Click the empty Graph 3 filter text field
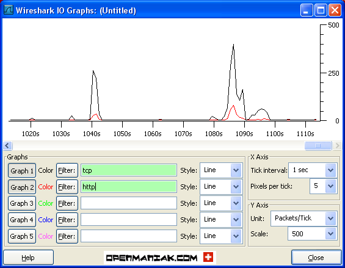Viewport: 345px width, 268px height. [x=129, y=203]
